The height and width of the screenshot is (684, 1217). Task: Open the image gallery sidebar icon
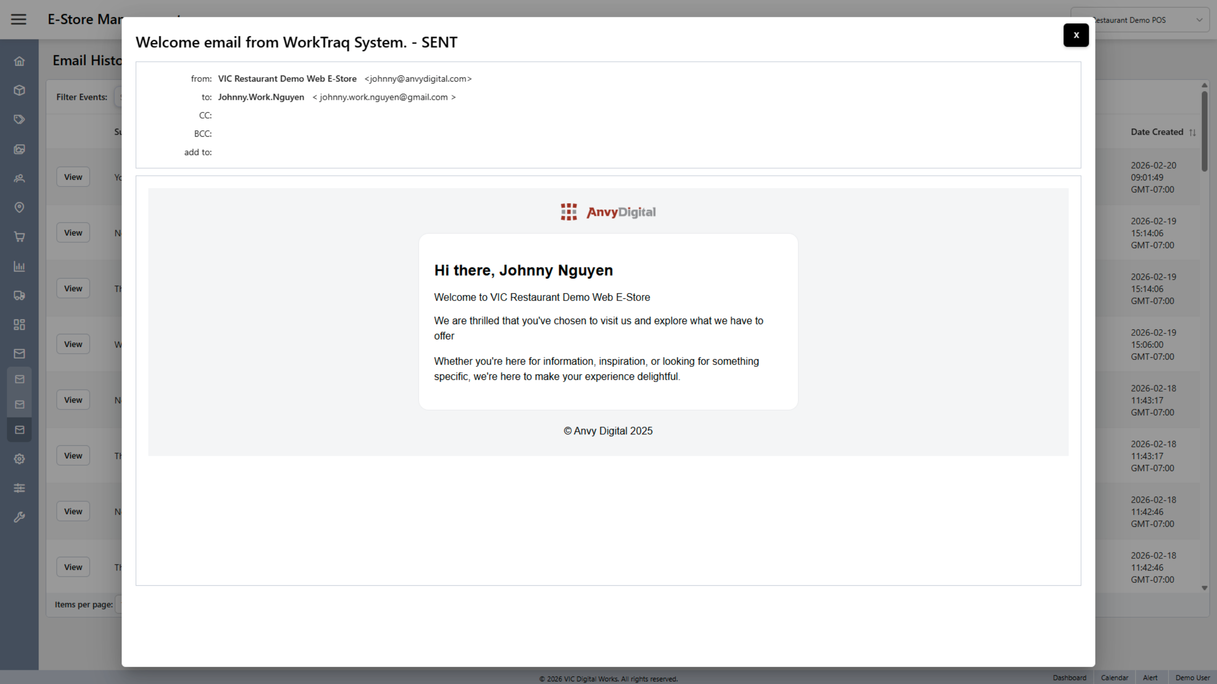pyautogui.click(x=19, y=149)
